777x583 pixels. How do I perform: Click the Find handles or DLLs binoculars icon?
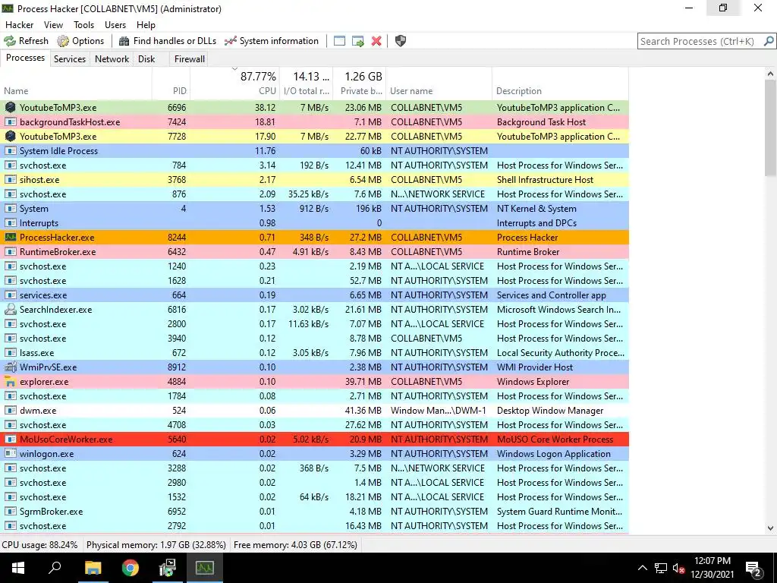pos(124,41)
